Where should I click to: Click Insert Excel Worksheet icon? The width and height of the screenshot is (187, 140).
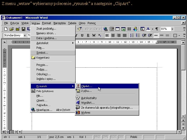click(123, 29)
